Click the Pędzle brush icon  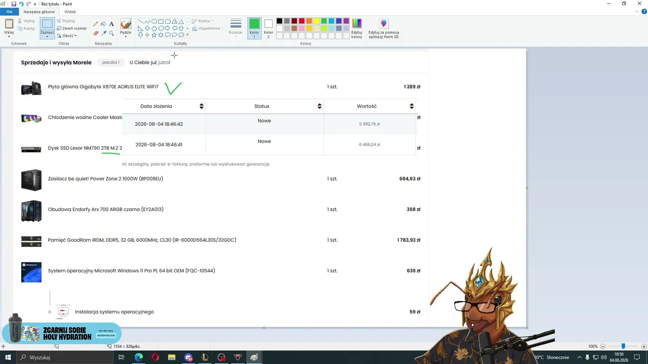click(x=126, y=24)
